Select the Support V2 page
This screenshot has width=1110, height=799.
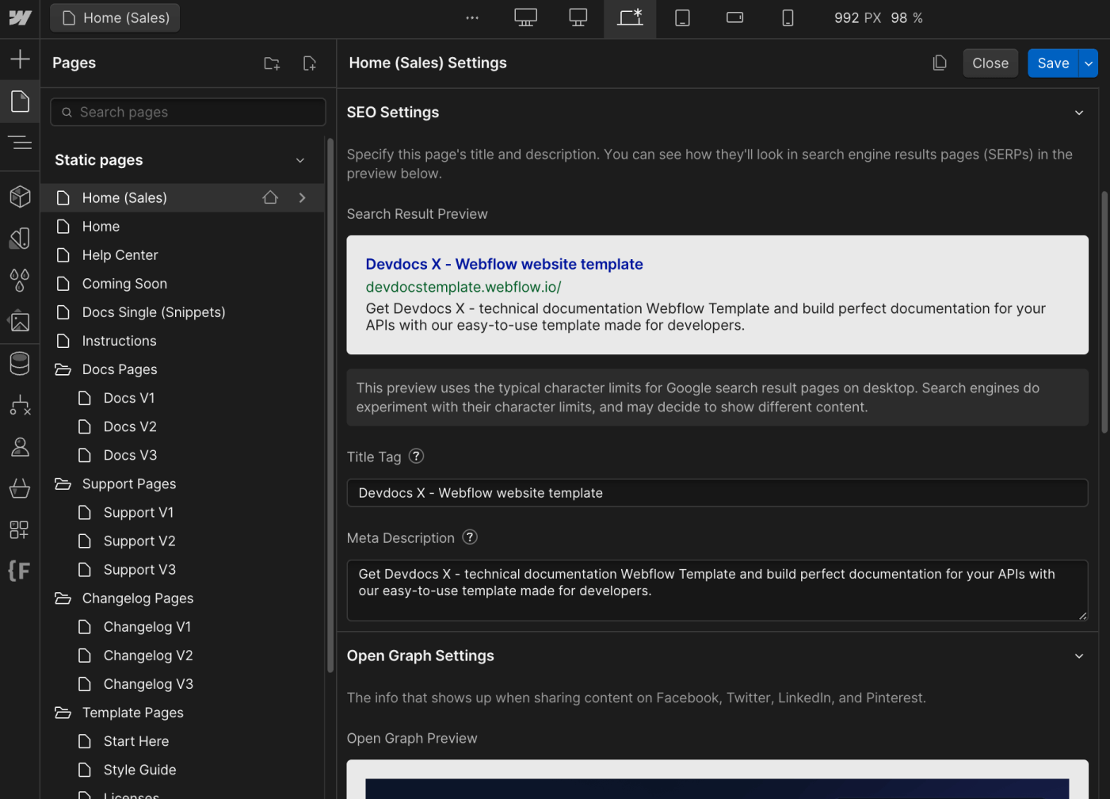tap(182, 541)
